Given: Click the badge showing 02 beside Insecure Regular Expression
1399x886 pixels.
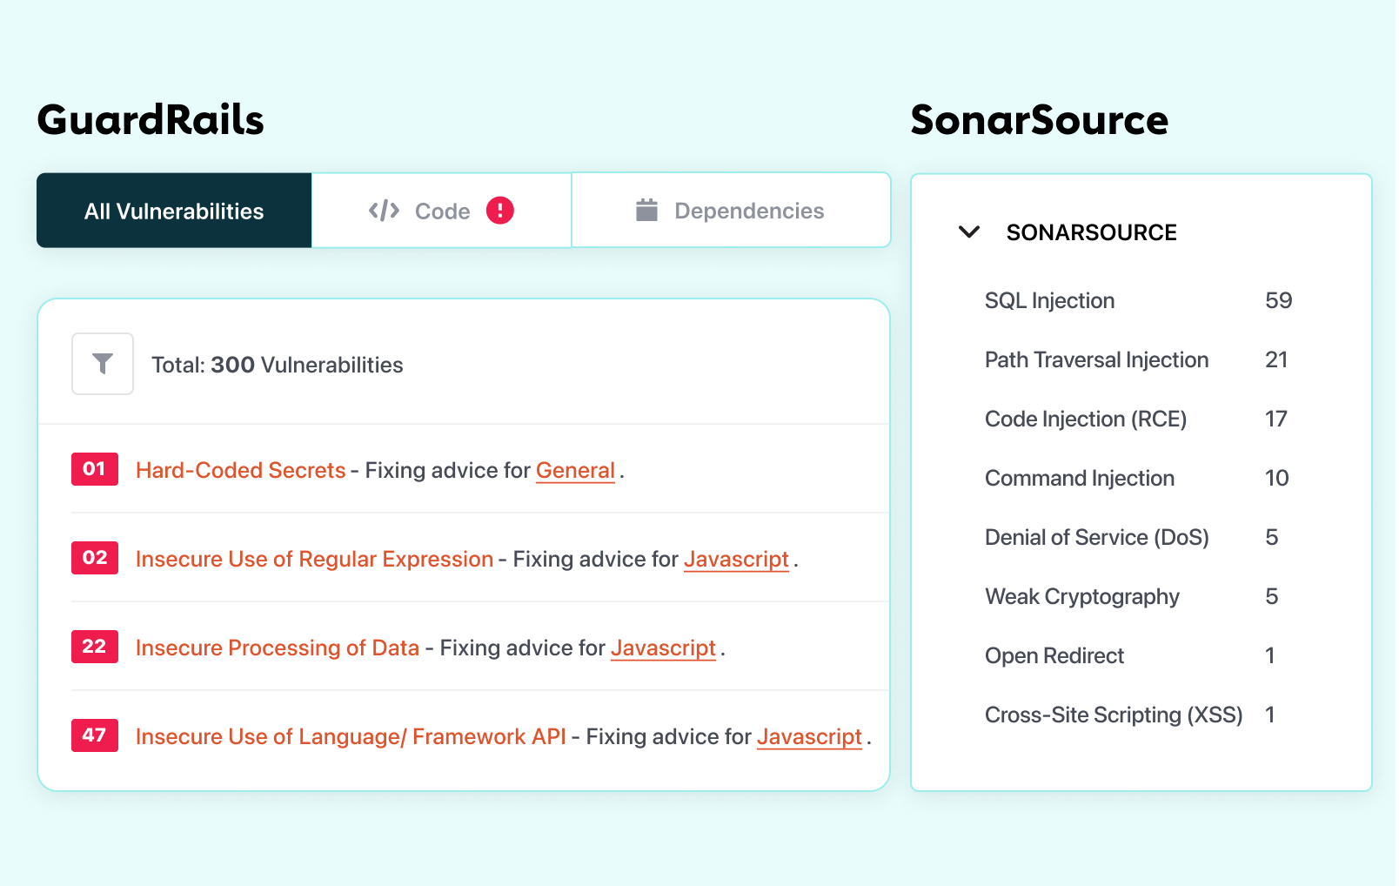Looking at the screenshot, I should (x=94, y=558).
